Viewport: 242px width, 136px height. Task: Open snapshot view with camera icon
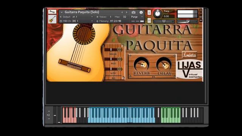point(133,12)
